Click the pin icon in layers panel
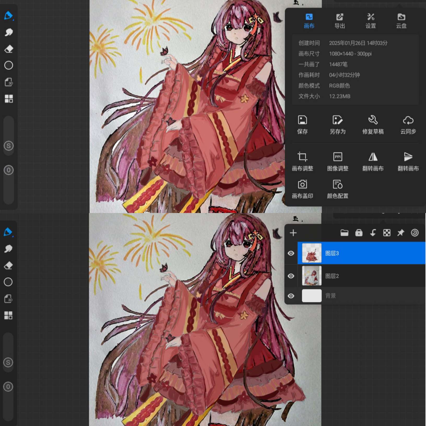 pyautogui.click(x=401, y=233)
